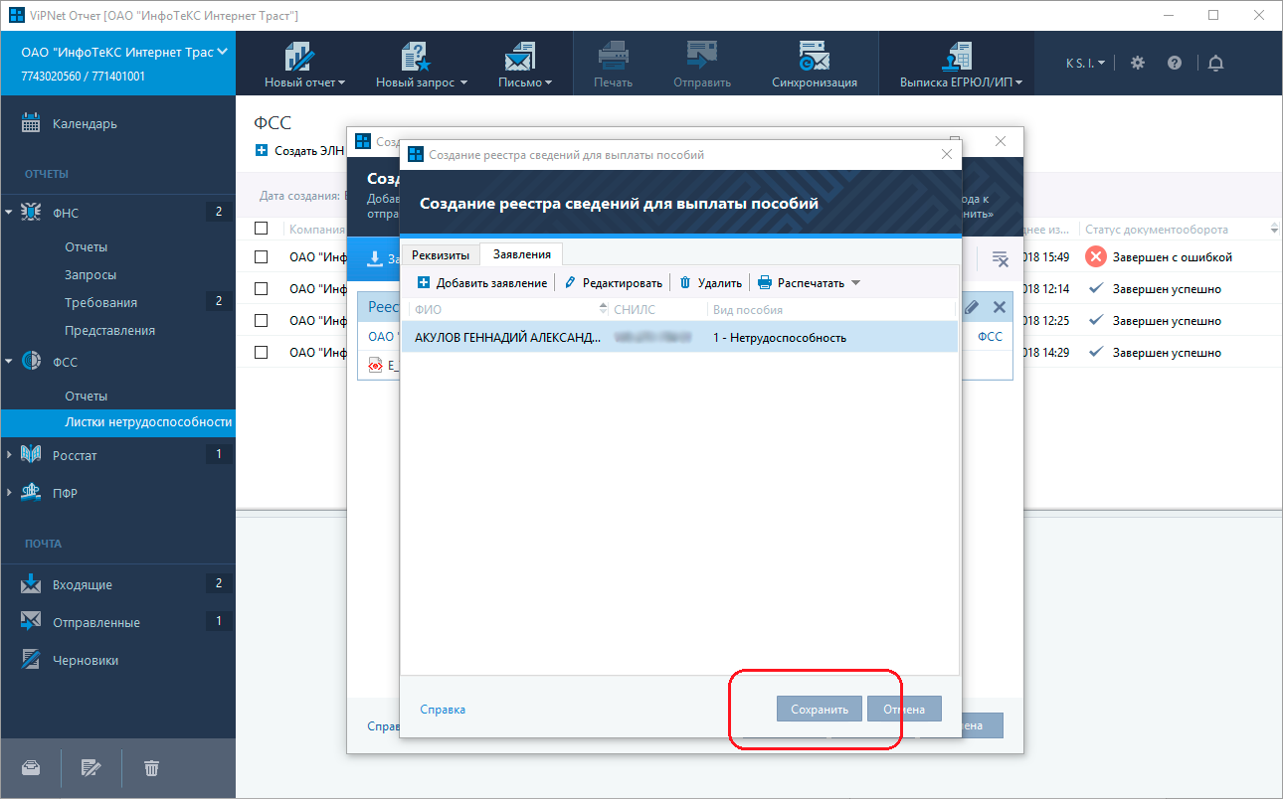Open the Новый отчет dropdown
This screenshot has width=1283, height=799.
coord(304,65)
